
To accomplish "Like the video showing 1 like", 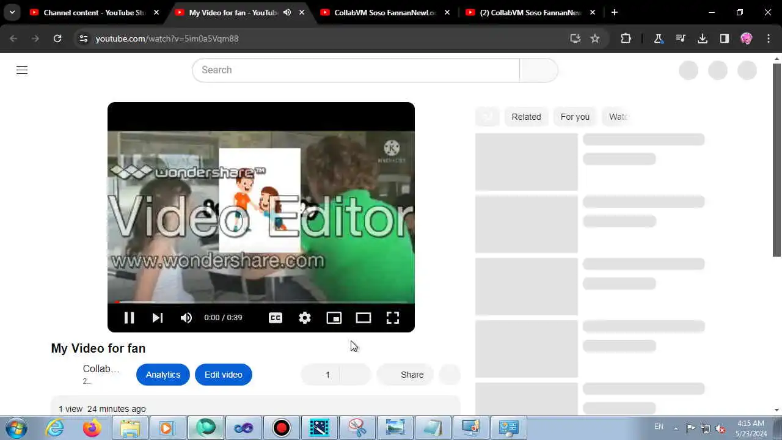I will tap(320, 375).
